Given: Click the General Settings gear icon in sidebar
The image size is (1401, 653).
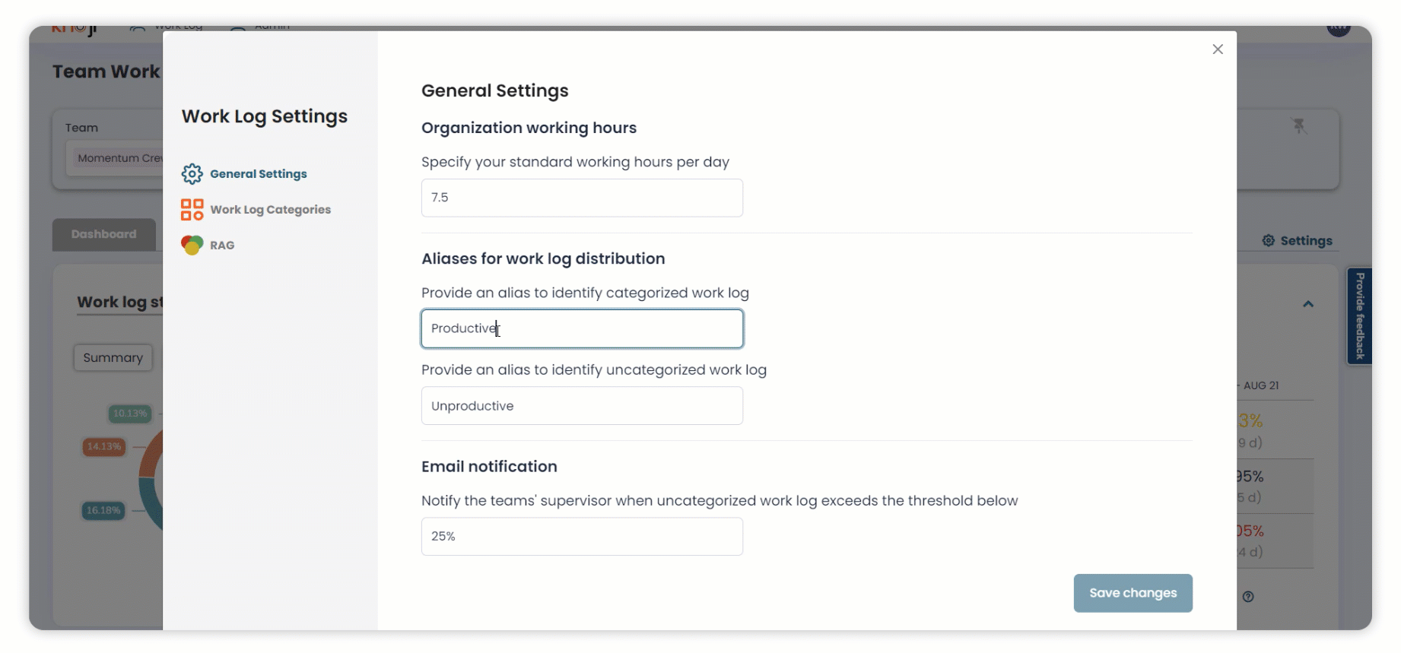Looking at the screenshot, I should tap(192, 174).
